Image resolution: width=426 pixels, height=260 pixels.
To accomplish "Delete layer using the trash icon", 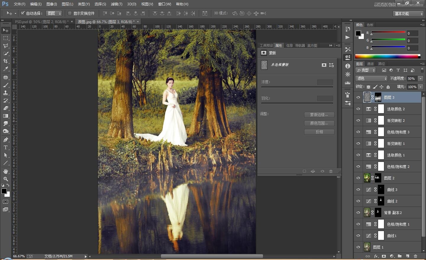I will click(415, 256).
